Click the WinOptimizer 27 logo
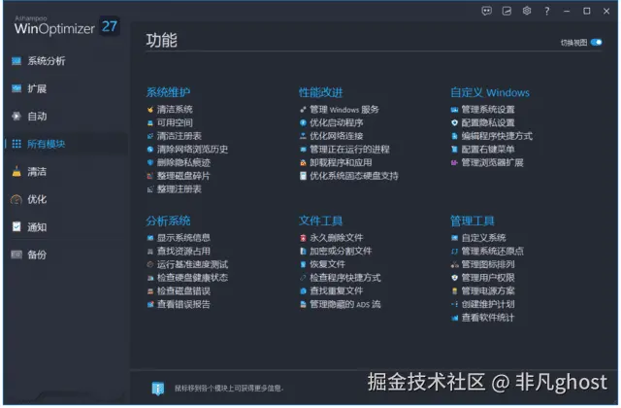621x408 pixels. pos(67,26)
